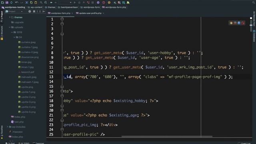Select the upgrade folder in tree
256x144 pixels.
tap(17, 22)
